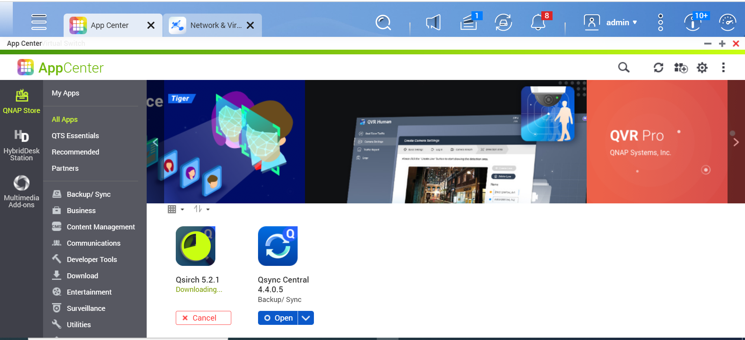
Task: Select Multimedia Add-ons in sidebar
Action: (x=21, y=192)
